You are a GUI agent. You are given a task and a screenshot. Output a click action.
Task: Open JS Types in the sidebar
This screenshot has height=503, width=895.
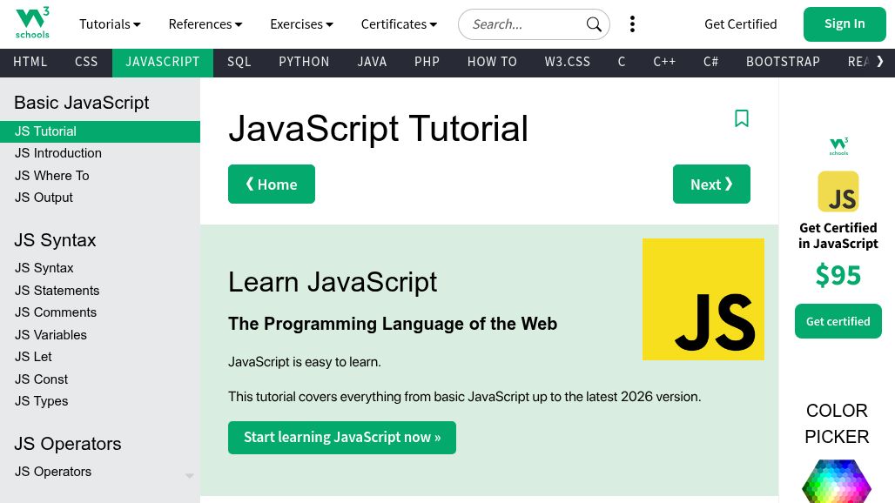[x=100, y=401]
